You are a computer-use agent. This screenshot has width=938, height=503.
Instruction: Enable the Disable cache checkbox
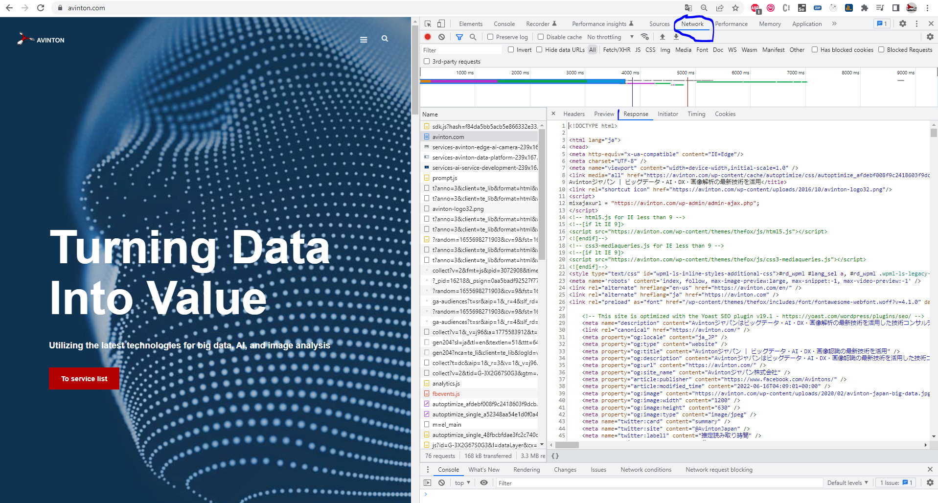pos(541,37)
